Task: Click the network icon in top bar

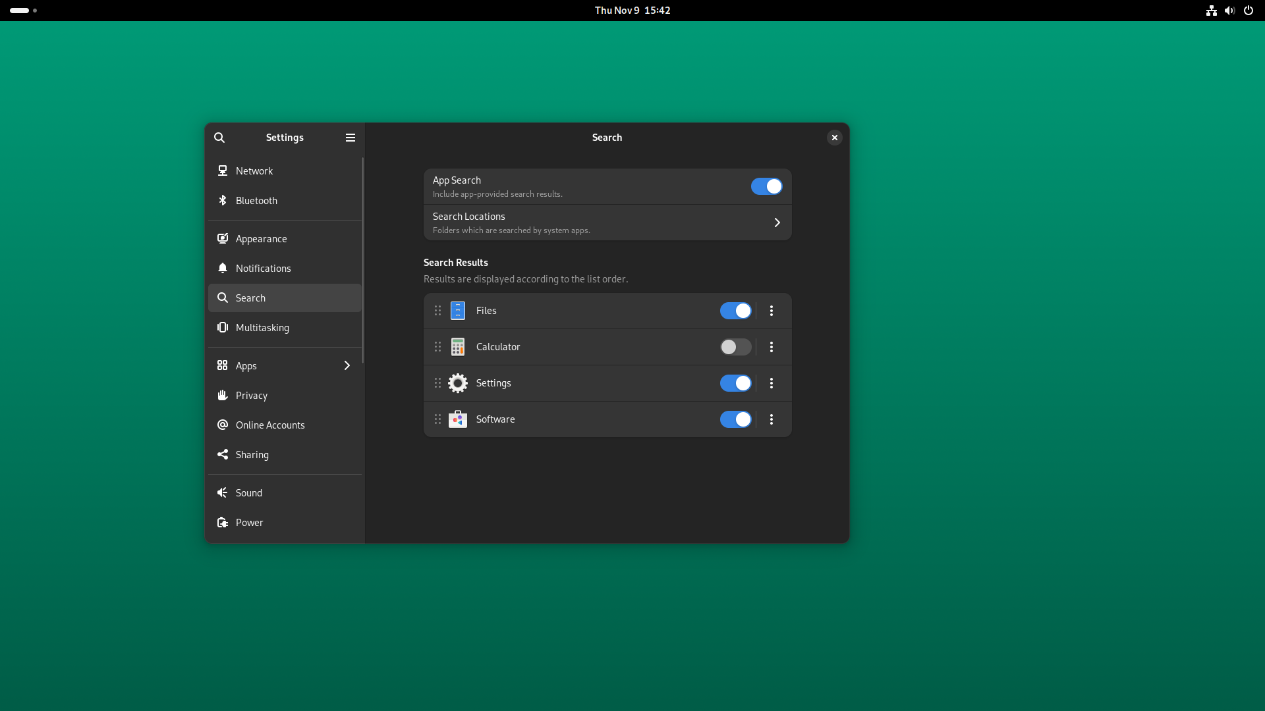Action: pos(1211,11)
